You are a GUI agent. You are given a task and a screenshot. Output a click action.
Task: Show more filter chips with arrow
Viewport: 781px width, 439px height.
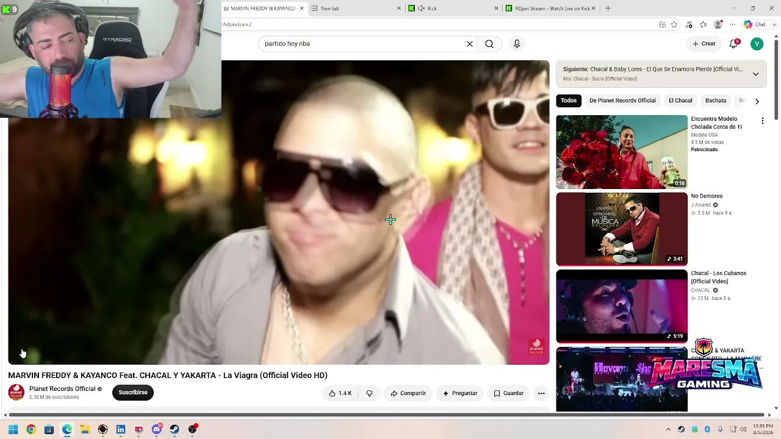(757, 101)
